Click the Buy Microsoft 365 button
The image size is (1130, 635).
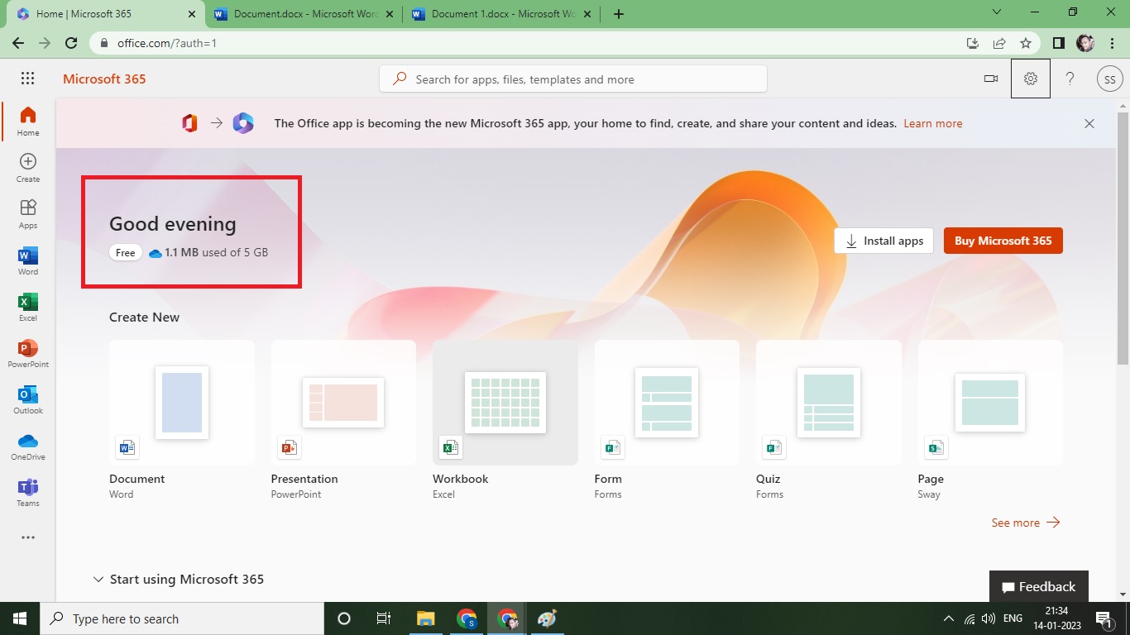pyautogui.click(x=1003, y=241)
